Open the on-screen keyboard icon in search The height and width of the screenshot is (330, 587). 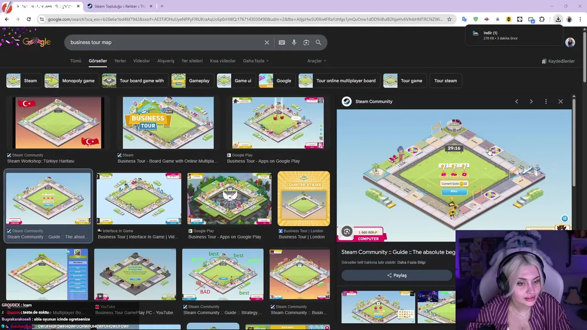(x=282, y=42)
